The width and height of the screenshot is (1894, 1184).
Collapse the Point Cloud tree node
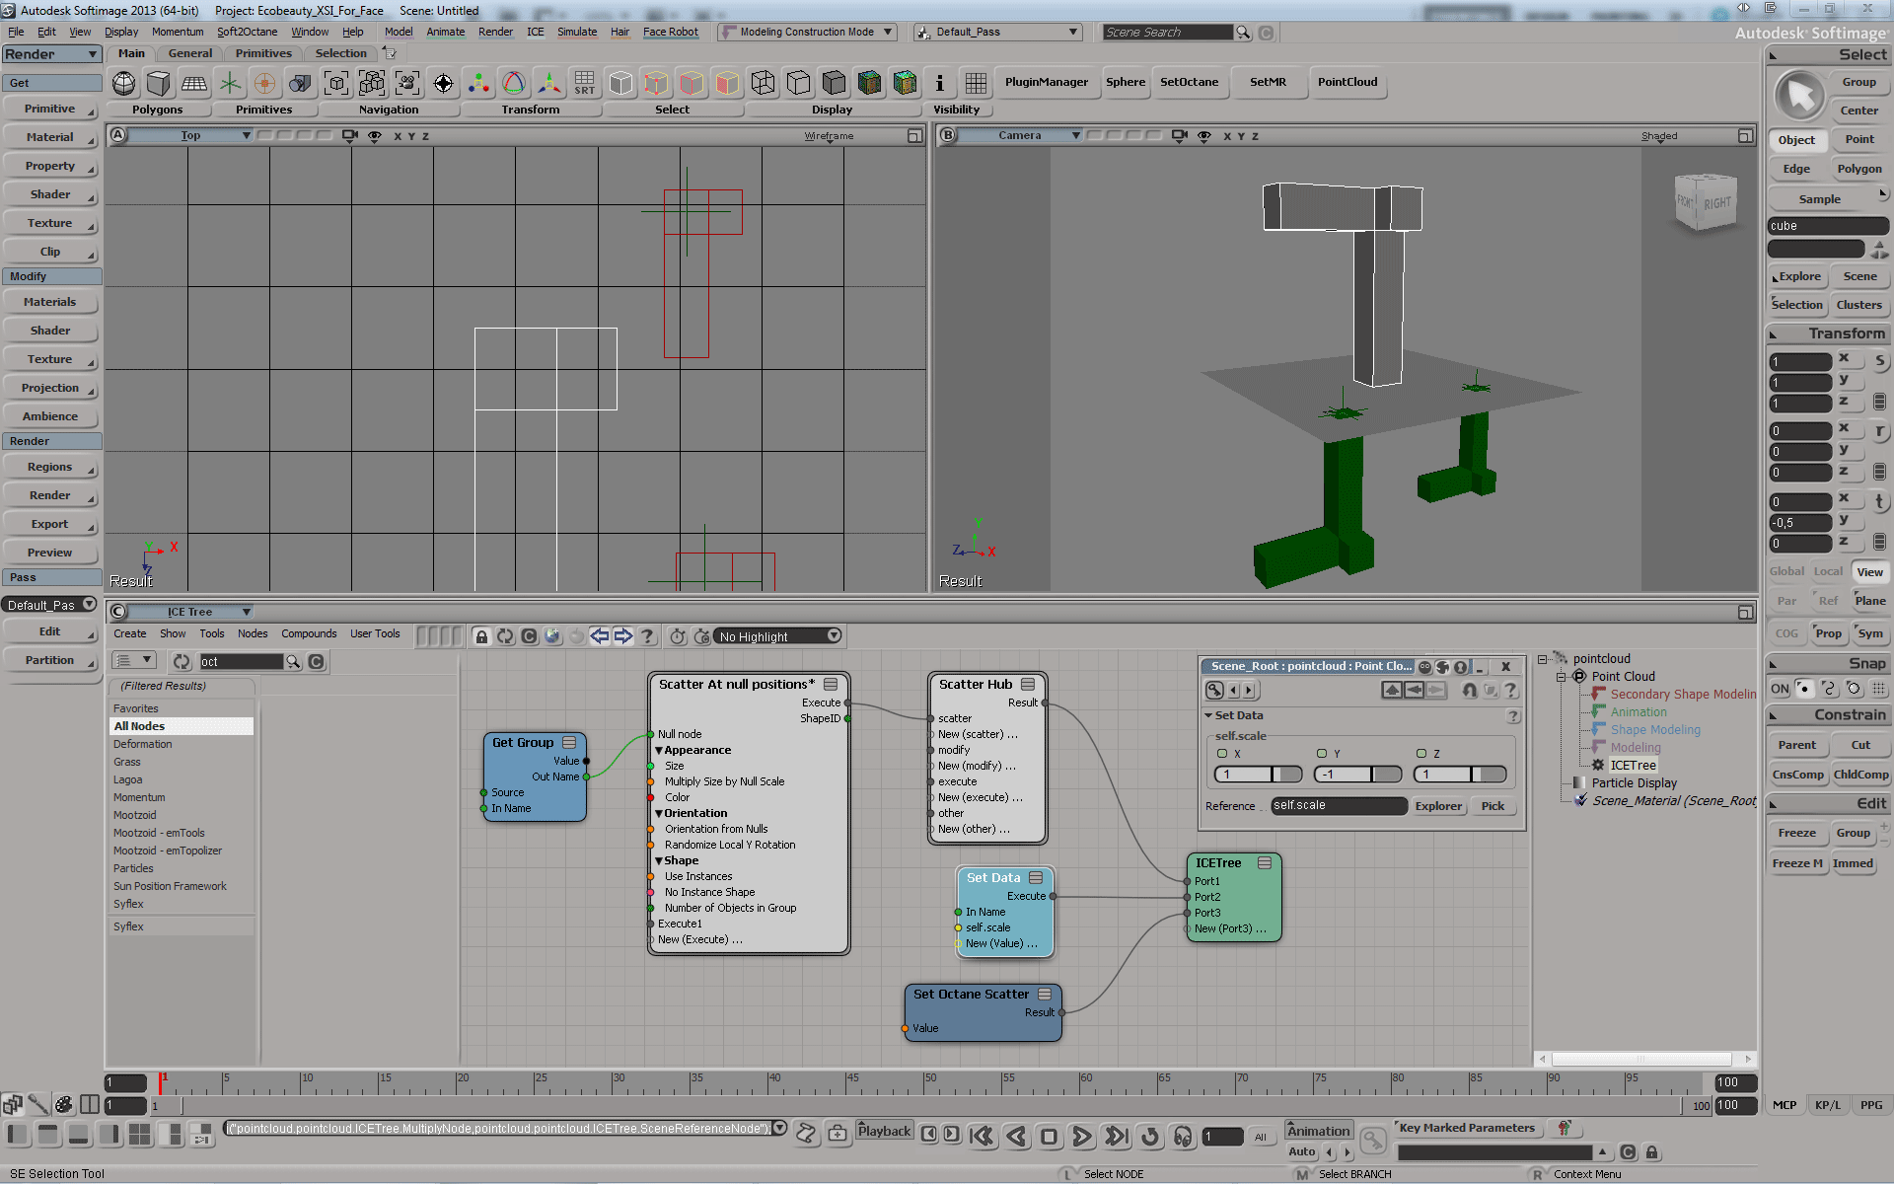1562,677
